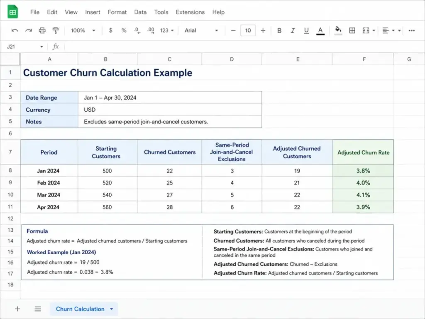Increase font size with plus button
The height and width of the screenshot is (319, 425).
coord(263,30)
